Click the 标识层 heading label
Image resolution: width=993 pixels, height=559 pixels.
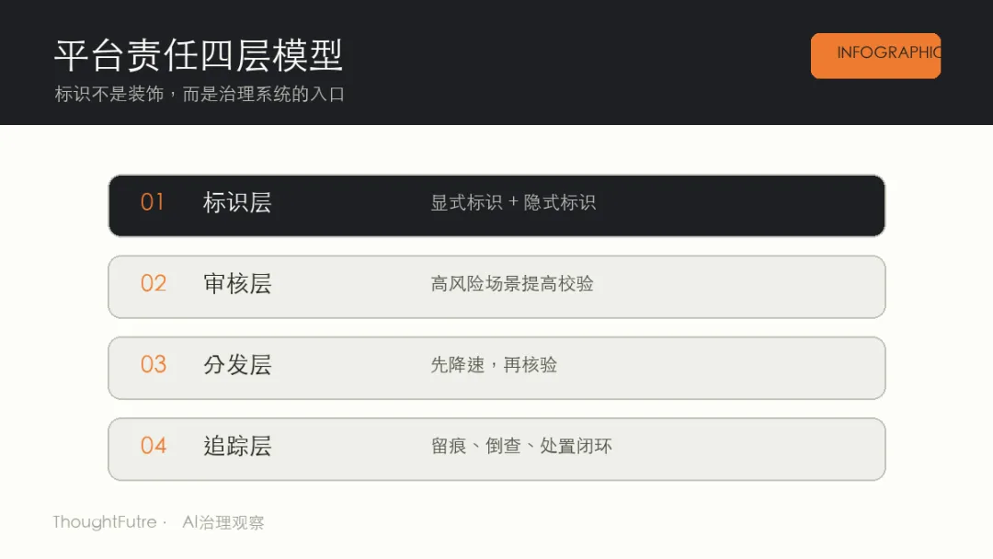pyautogui.click(x=237, y=202)
